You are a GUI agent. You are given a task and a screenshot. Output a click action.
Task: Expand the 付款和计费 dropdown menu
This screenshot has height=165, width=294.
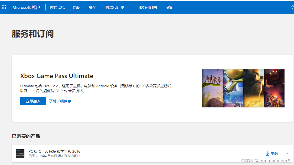tap(117, 7)
